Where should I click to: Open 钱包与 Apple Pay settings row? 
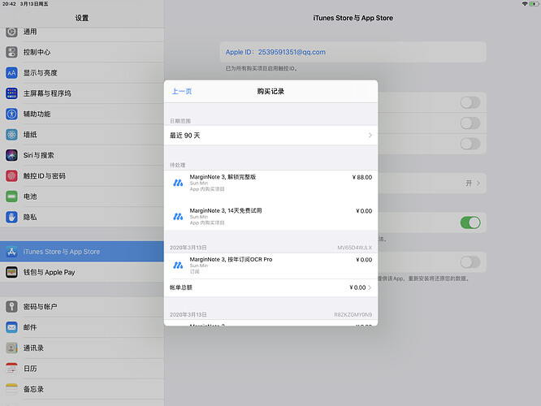click(x=82, y=272)
